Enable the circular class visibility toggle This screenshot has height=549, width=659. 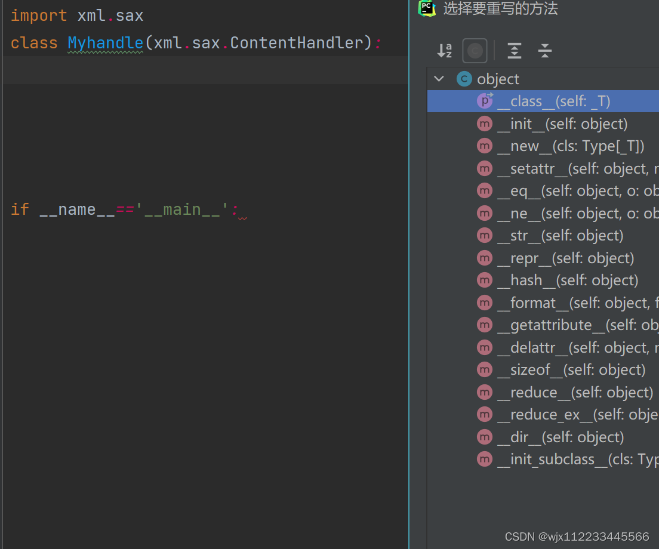coord(475,51)
